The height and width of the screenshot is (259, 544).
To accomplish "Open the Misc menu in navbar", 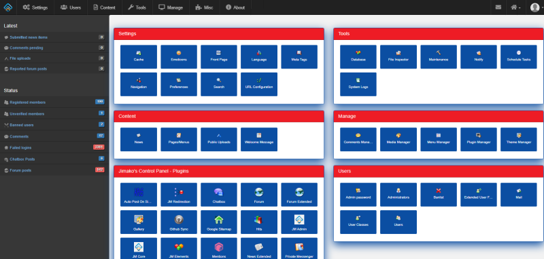I will (205, 7).
